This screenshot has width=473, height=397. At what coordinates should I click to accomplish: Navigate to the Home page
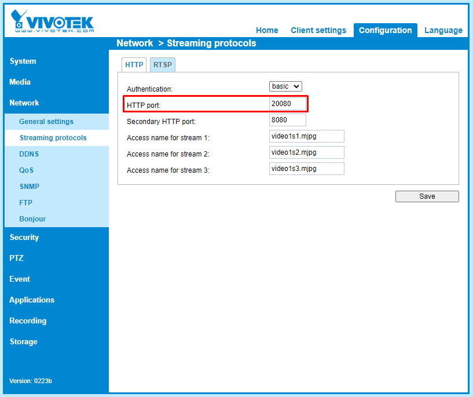click(267, 30)
